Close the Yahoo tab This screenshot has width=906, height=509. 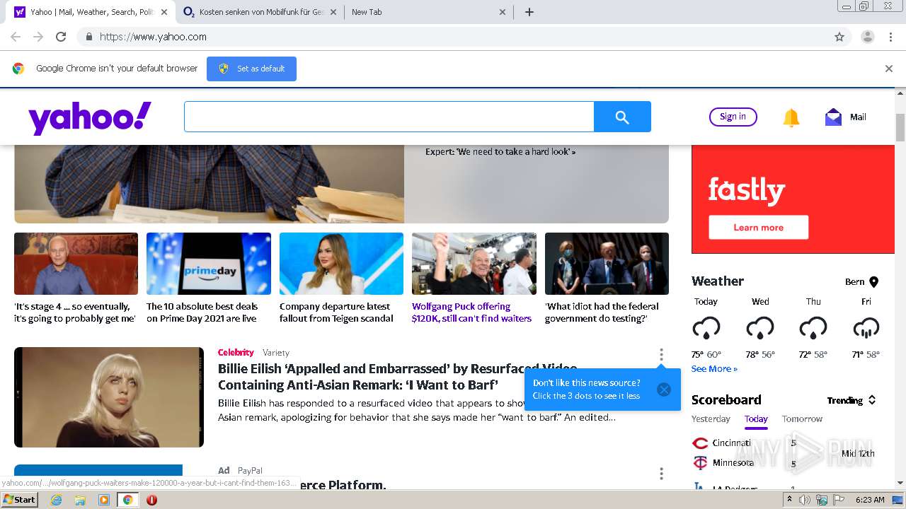pos(164,12)
